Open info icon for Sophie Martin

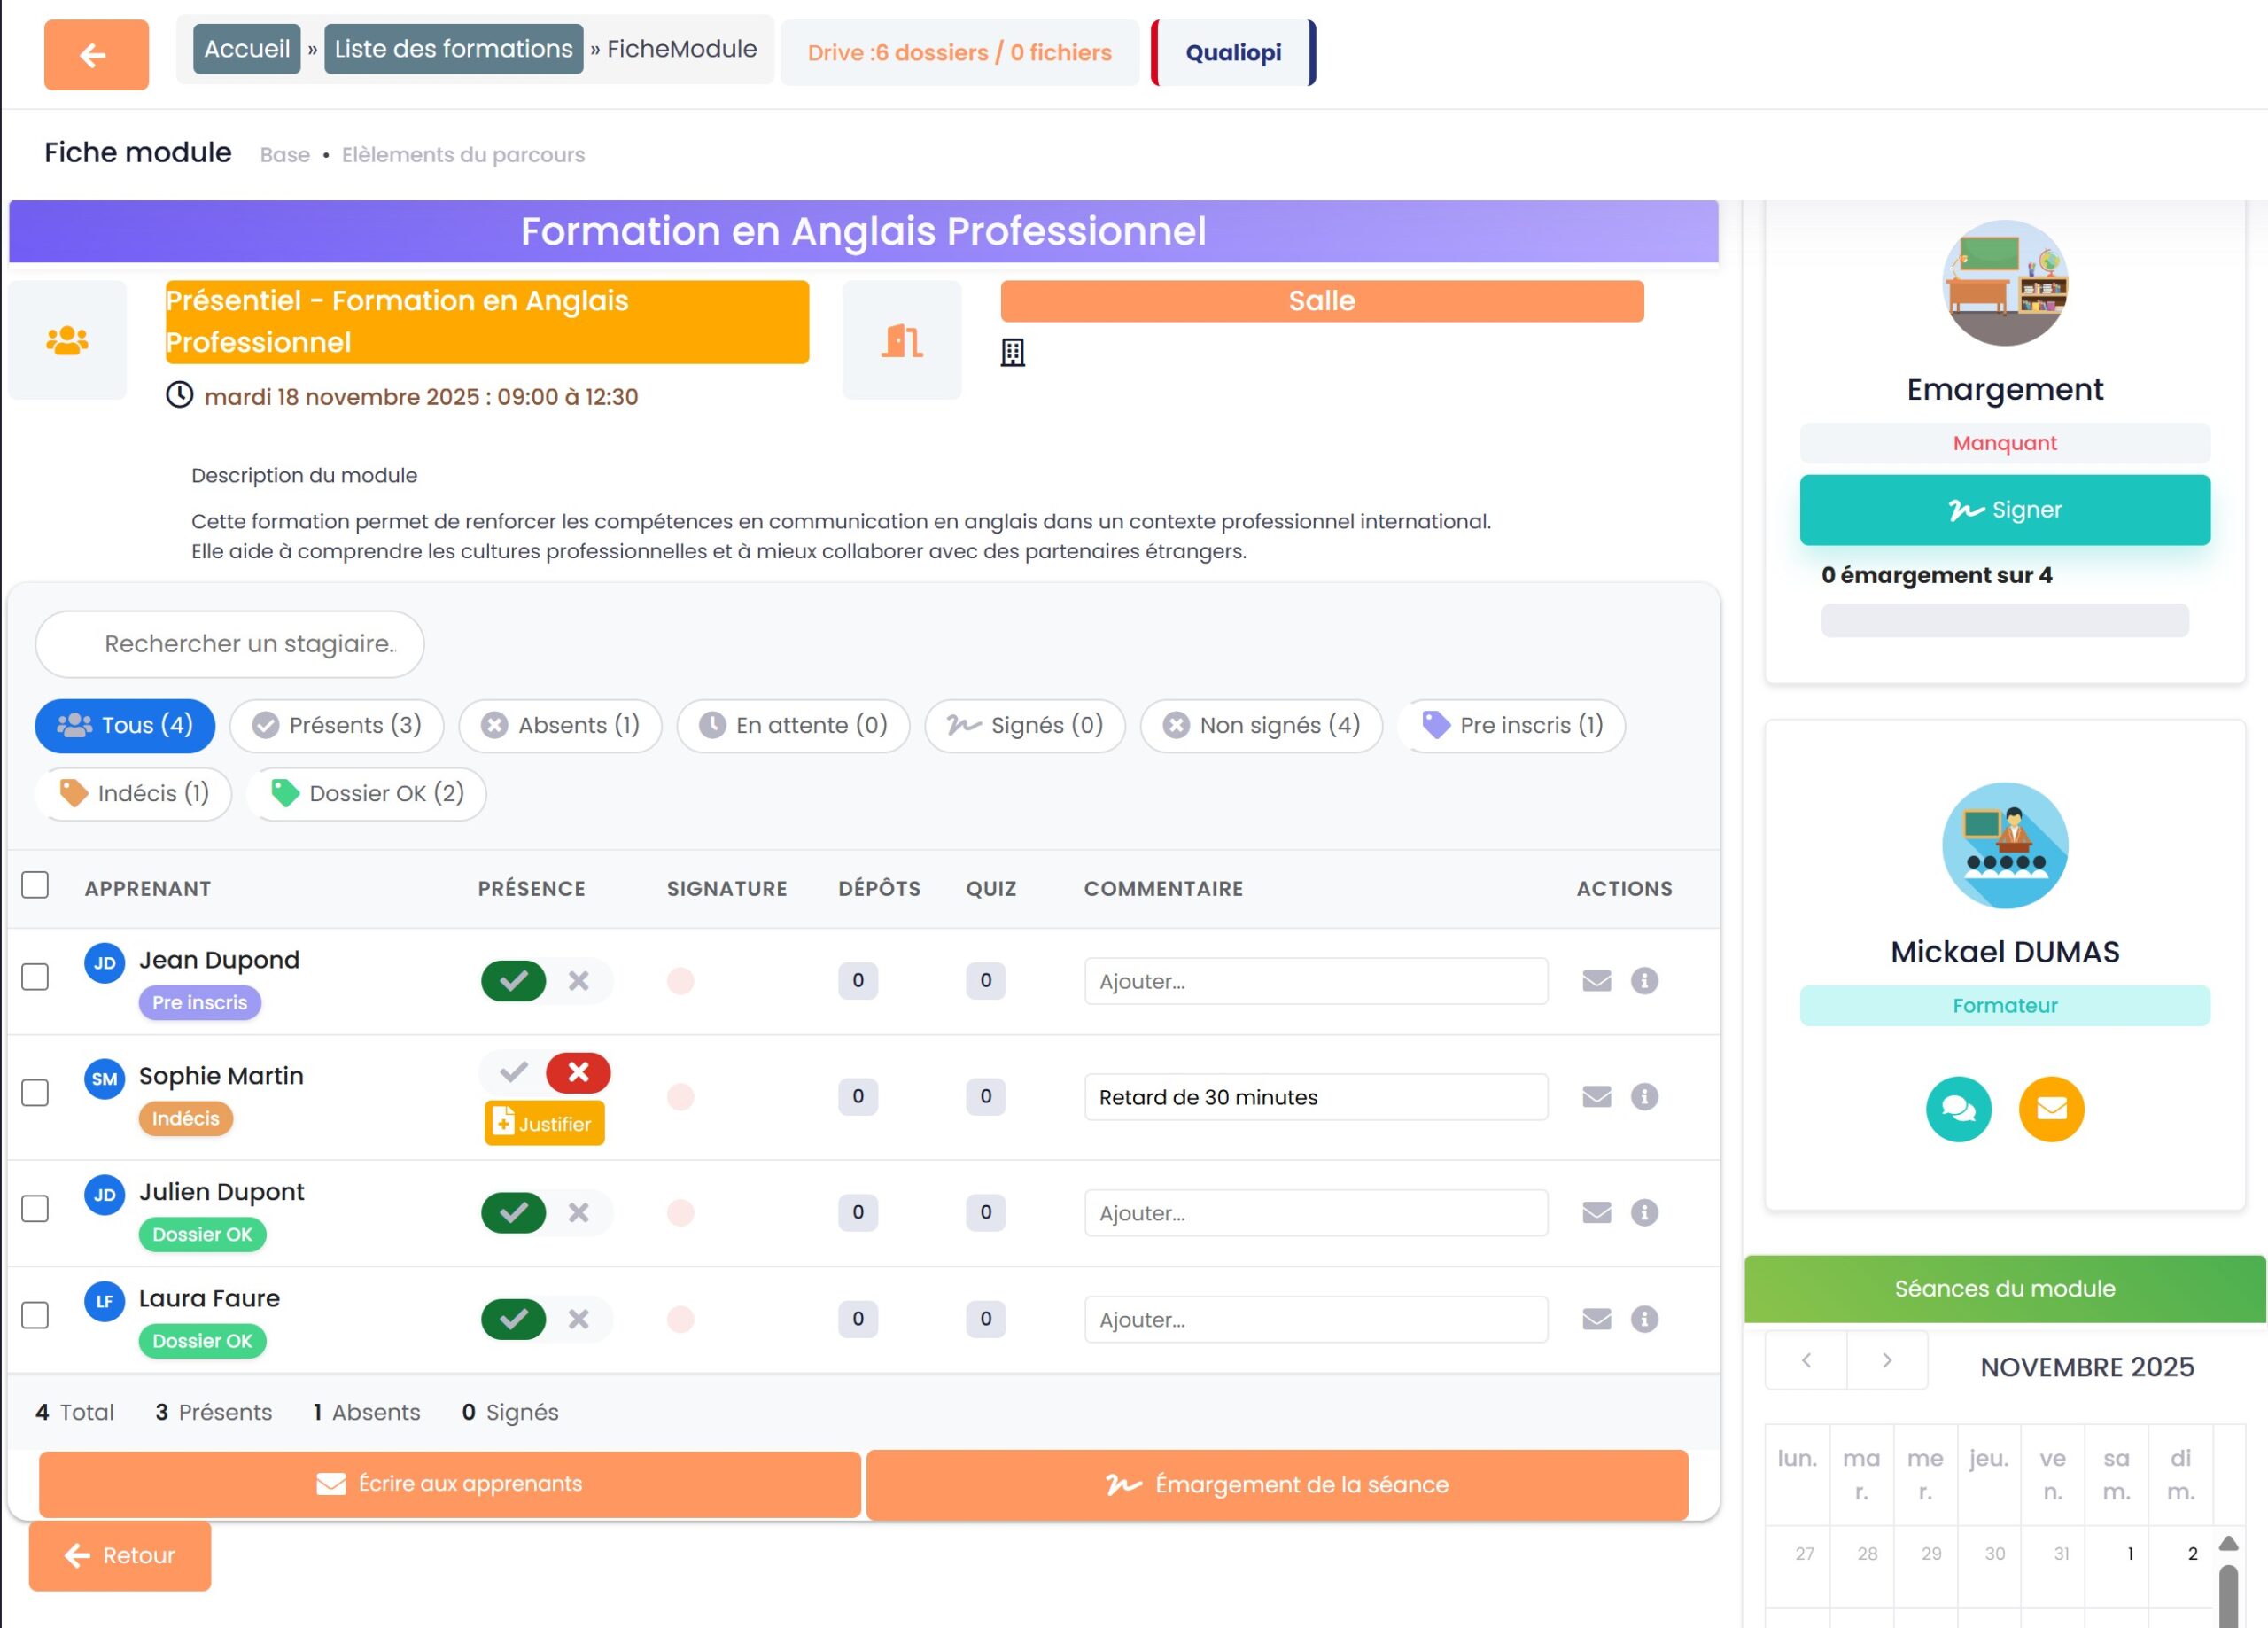click(x=1644, y=1096)
